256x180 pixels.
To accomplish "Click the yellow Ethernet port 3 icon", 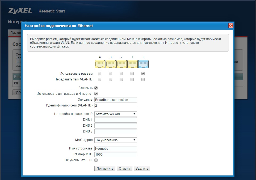I will pos(111,64).
